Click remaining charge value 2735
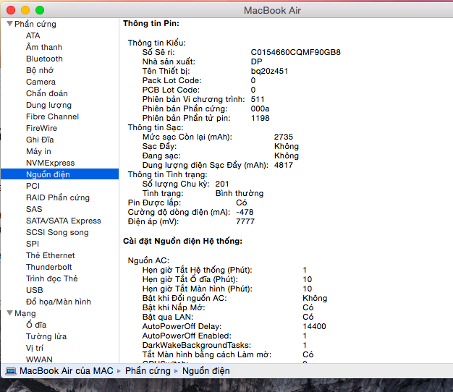The width and height of the screenshot is (453, 392). coord(284,137)
